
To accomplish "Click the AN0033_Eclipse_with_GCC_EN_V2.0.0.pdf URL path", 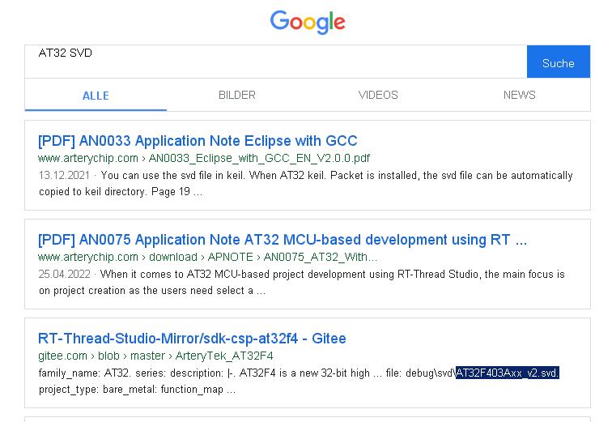I will 259,158.
